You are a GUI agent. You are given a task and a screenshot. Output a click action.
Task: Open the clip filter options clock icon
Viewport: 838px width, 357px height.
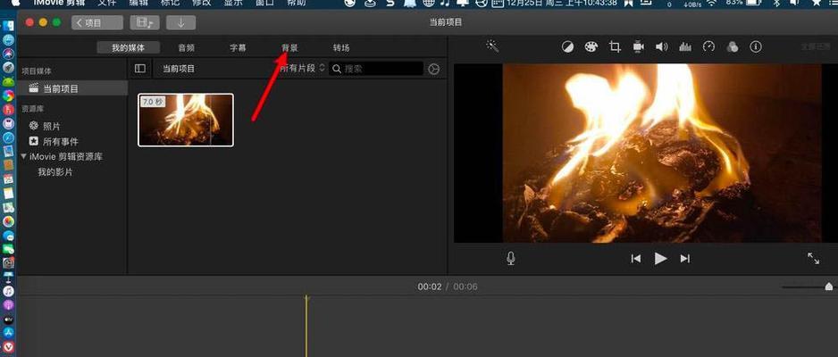click(434, 69)
